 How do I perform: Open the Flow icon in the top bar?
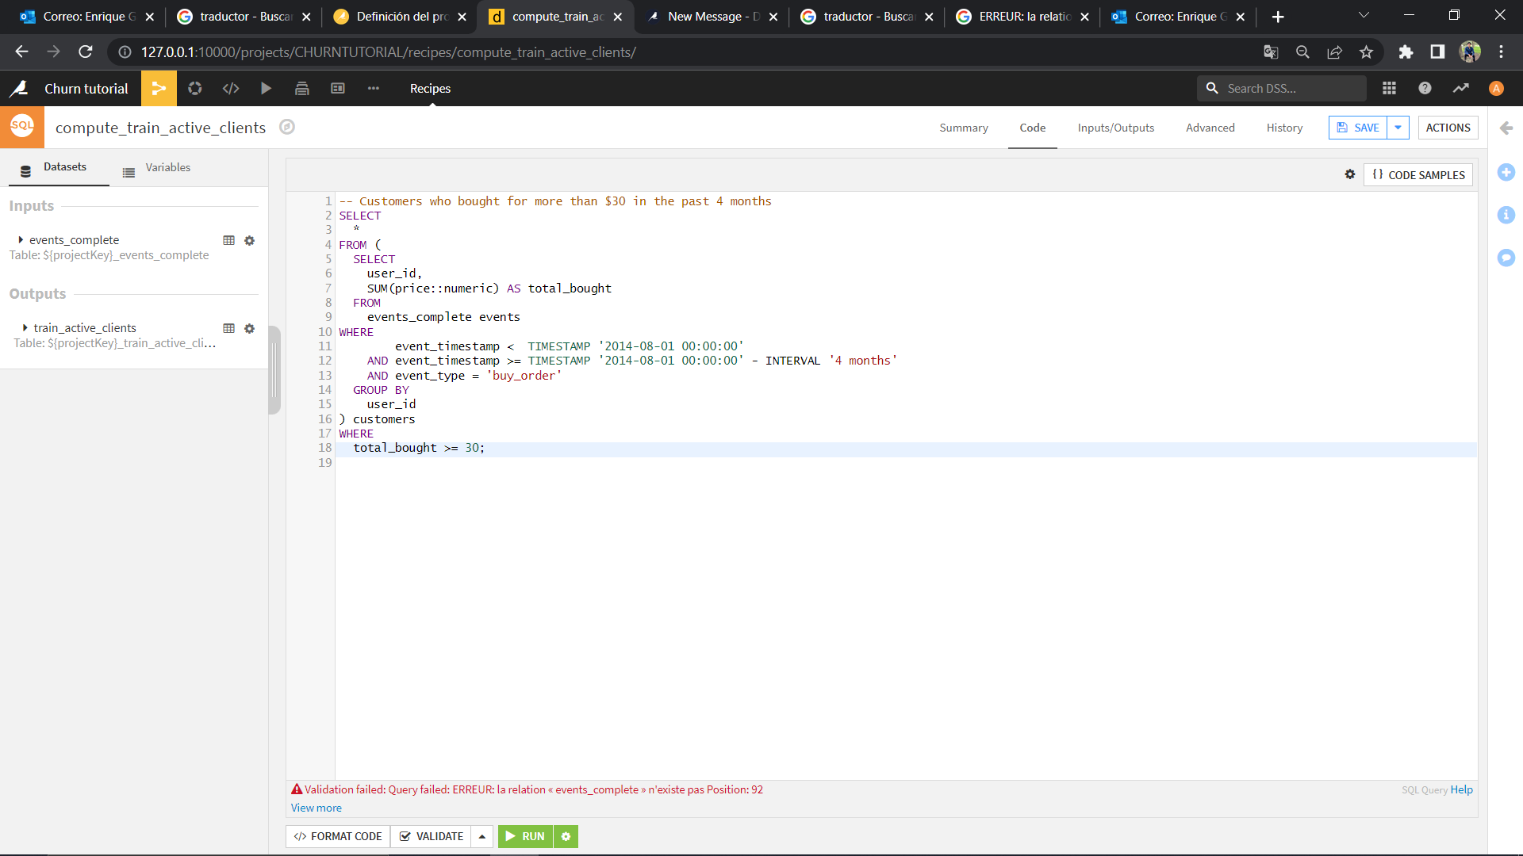pyautogui.click(x=159, y=89)
